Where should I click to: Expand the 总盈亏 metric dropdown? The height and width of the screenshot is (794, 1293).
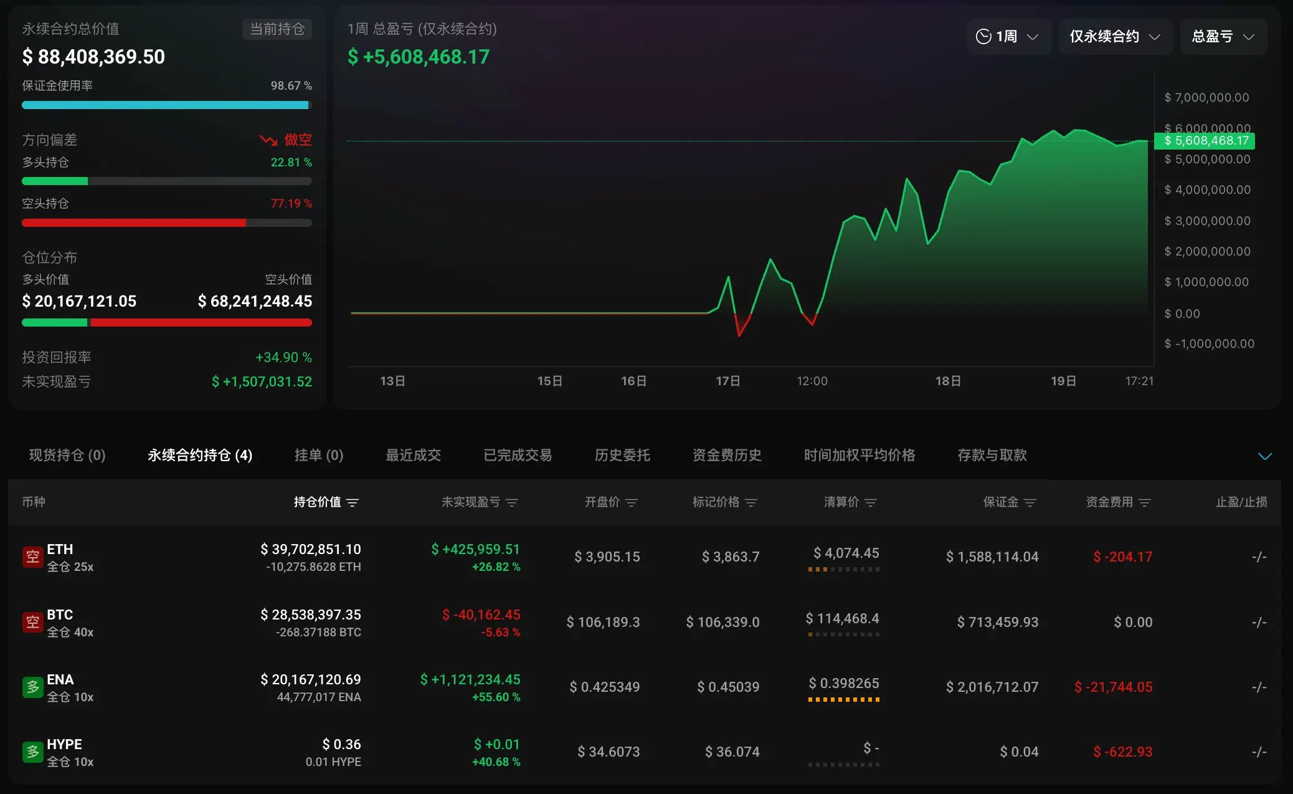click(1223, 37)
